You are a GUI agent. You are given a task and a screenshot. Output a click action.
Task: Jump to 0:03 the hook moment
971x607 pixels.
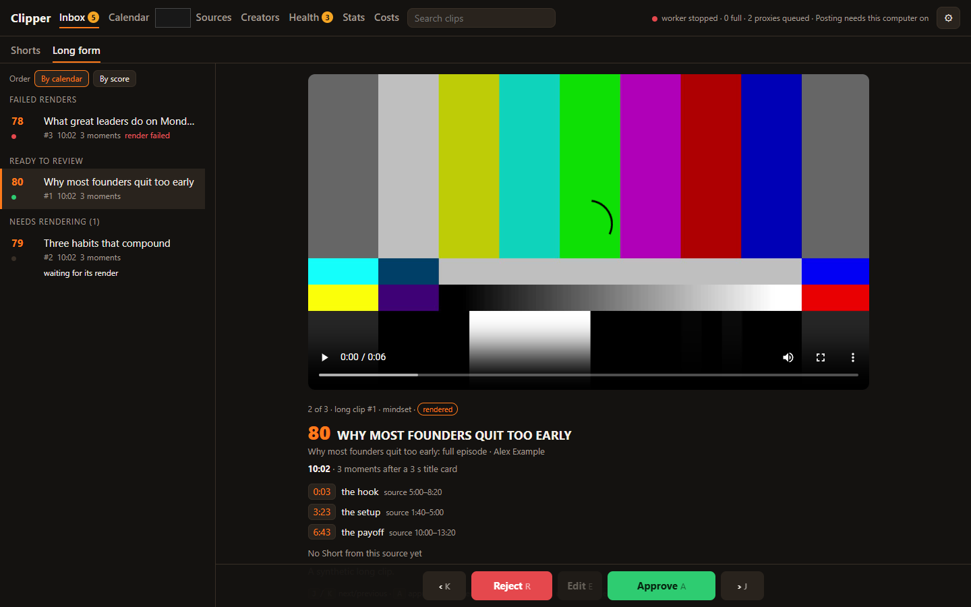coord(322,492)
